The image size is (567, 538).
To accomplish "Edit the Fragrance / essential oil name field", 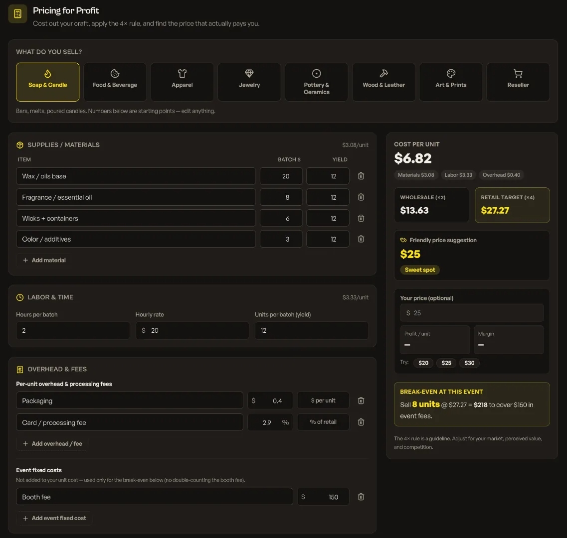I will point(136,197).
